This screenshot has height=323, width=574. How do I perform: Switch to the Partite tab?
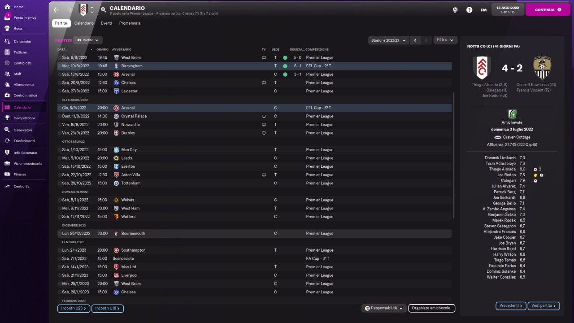61,23
